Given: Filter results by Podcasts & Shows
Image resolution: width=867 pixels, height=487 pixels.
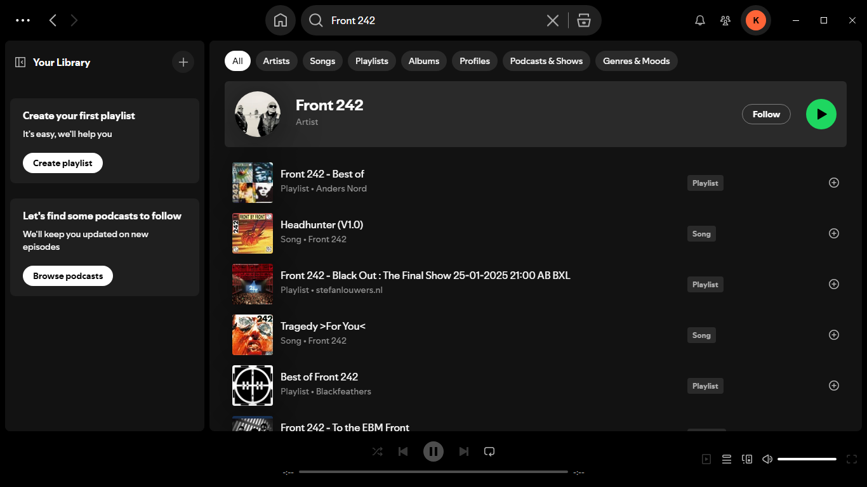Looking at the screenshot, I should (x=546, y=61).
